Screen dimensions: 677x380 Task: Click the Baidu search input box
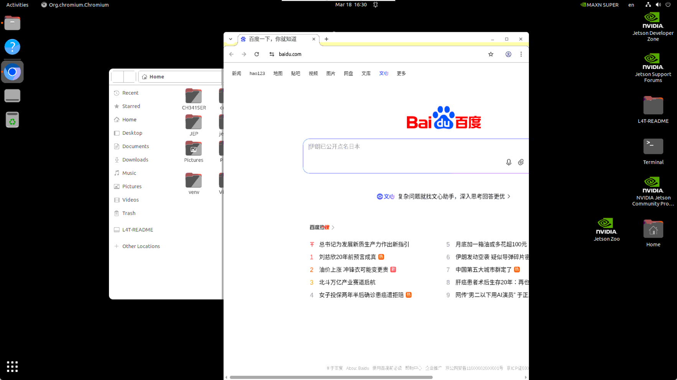pos(416,156)
